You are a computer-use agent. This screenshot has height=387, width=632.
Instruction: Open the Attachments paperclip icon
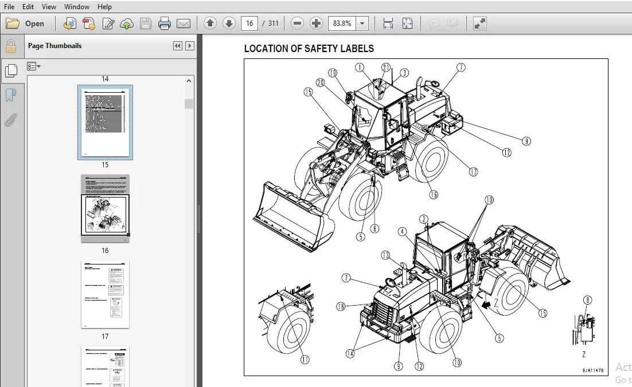11,120
